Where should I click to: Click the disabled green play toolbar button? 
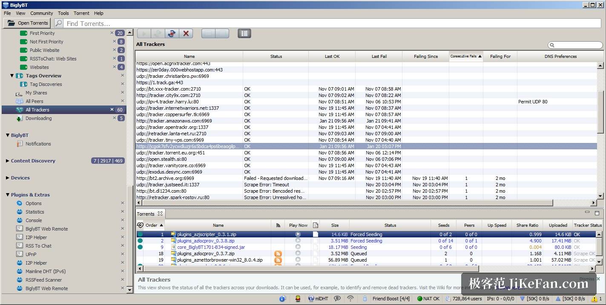coord(144,34)
